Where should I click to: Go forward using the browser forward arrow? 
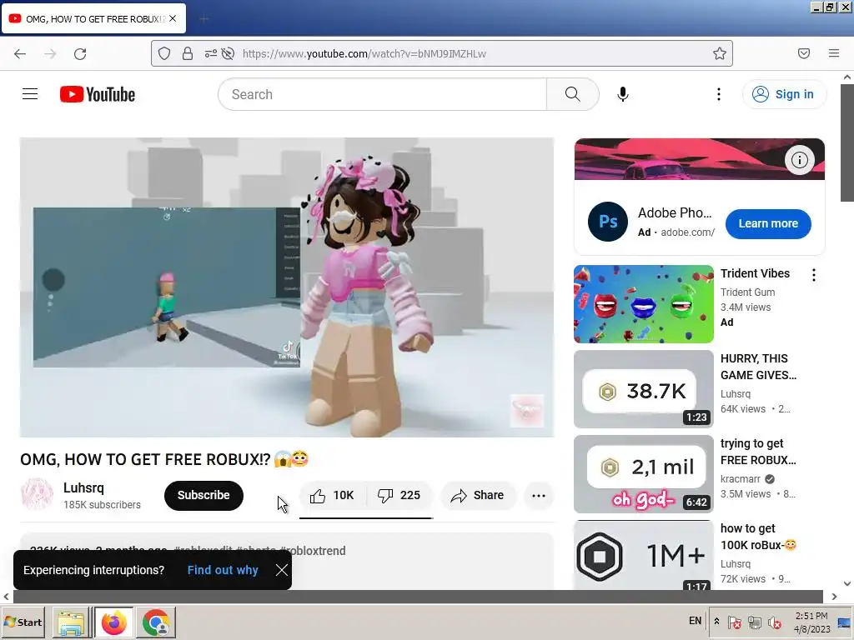50,53
